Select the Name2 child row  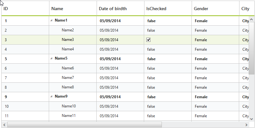(x=68, y=30)
